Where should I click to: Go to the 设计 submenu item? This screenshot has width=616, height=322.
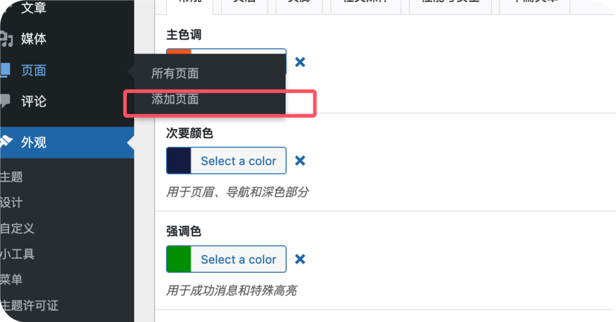click(x=11, y=202)
